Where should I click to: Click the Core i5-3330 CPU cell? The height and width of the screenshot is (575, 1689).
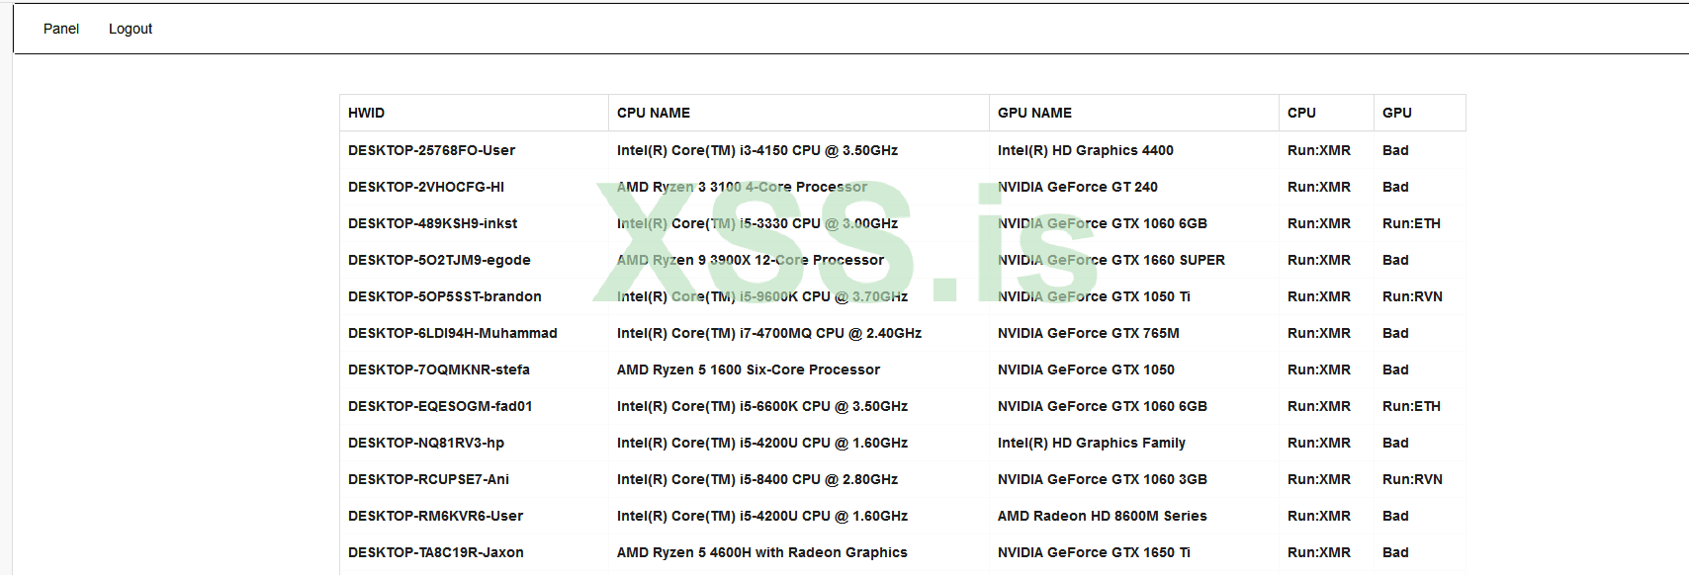(757, 223)
